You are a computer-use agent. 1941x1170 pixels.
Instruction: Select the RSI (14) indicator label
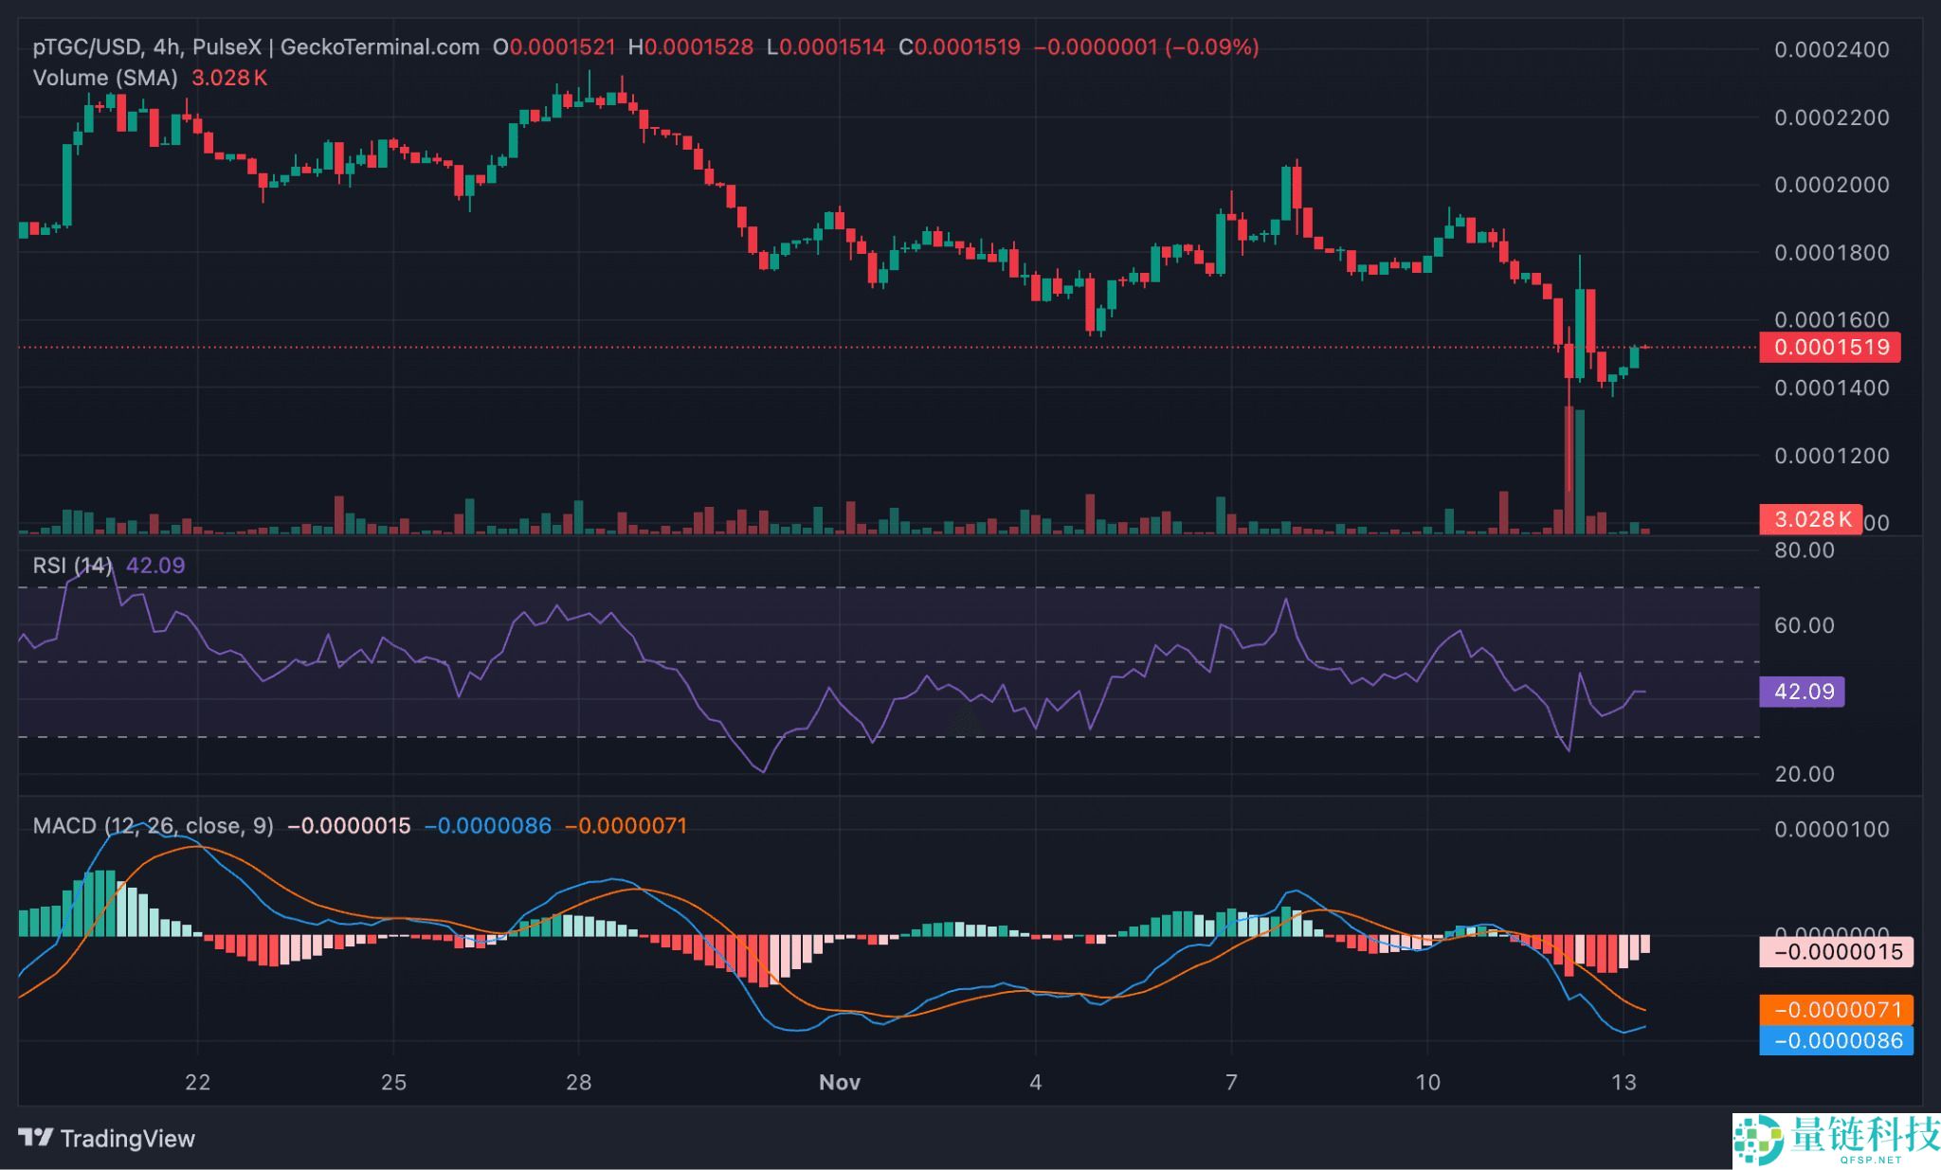coord(72,566)
